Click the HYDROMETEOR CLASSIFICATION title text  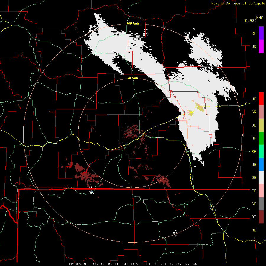coord(104,264)
